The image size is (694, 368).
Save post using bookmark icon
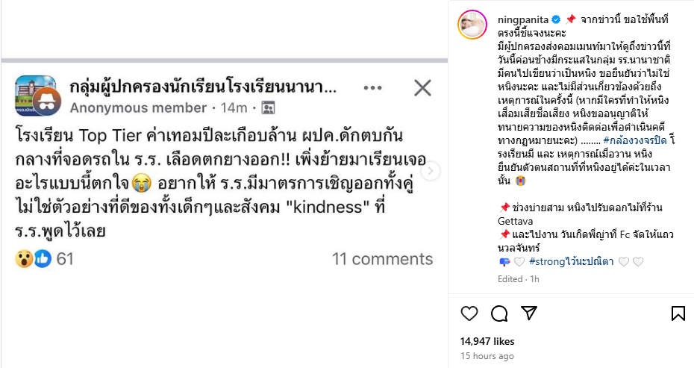(678, 314)
